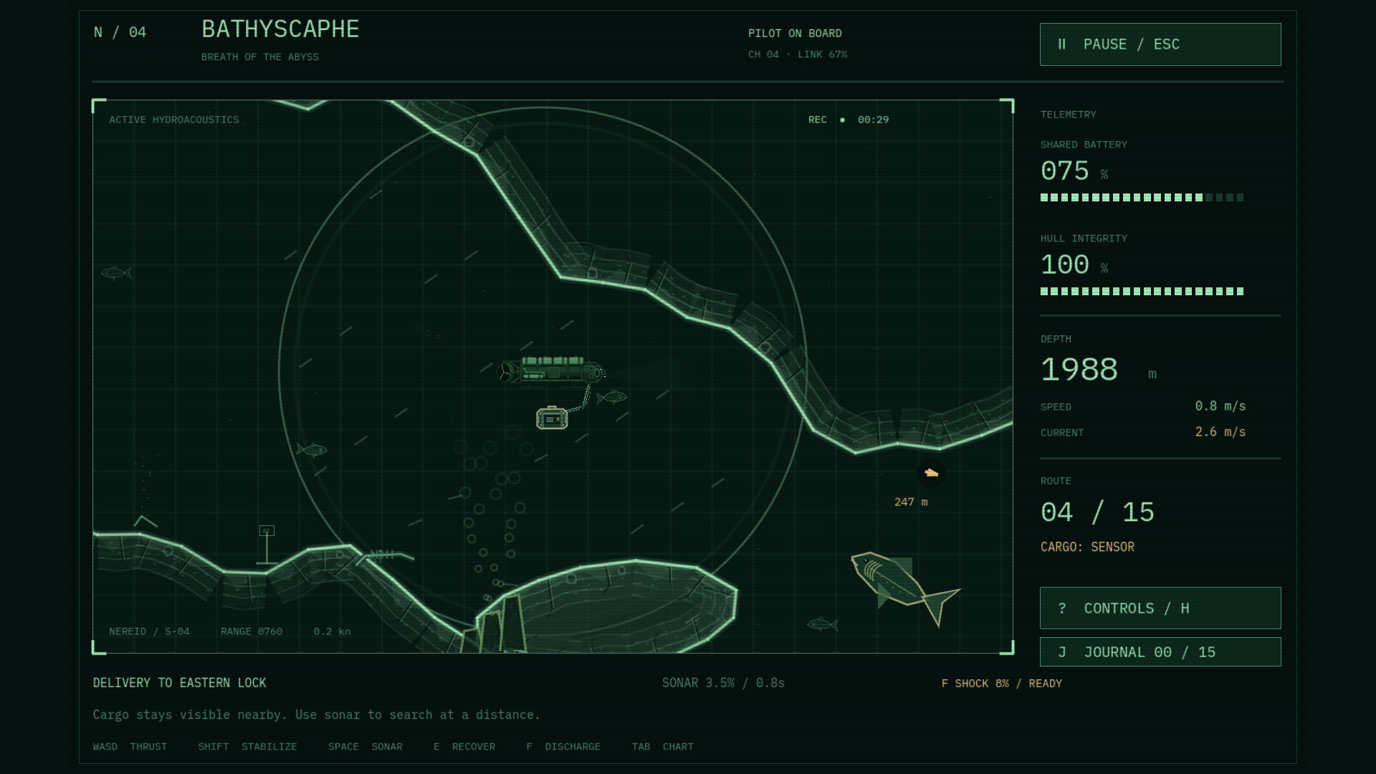Click the BATHYSCAPHE title

pos(280,29)
